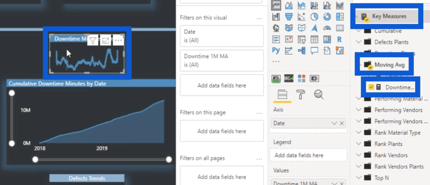The height and width of the screenshot is (185, 430).
Task: Click the Defects Trends button
Action: tap(87, 178)
